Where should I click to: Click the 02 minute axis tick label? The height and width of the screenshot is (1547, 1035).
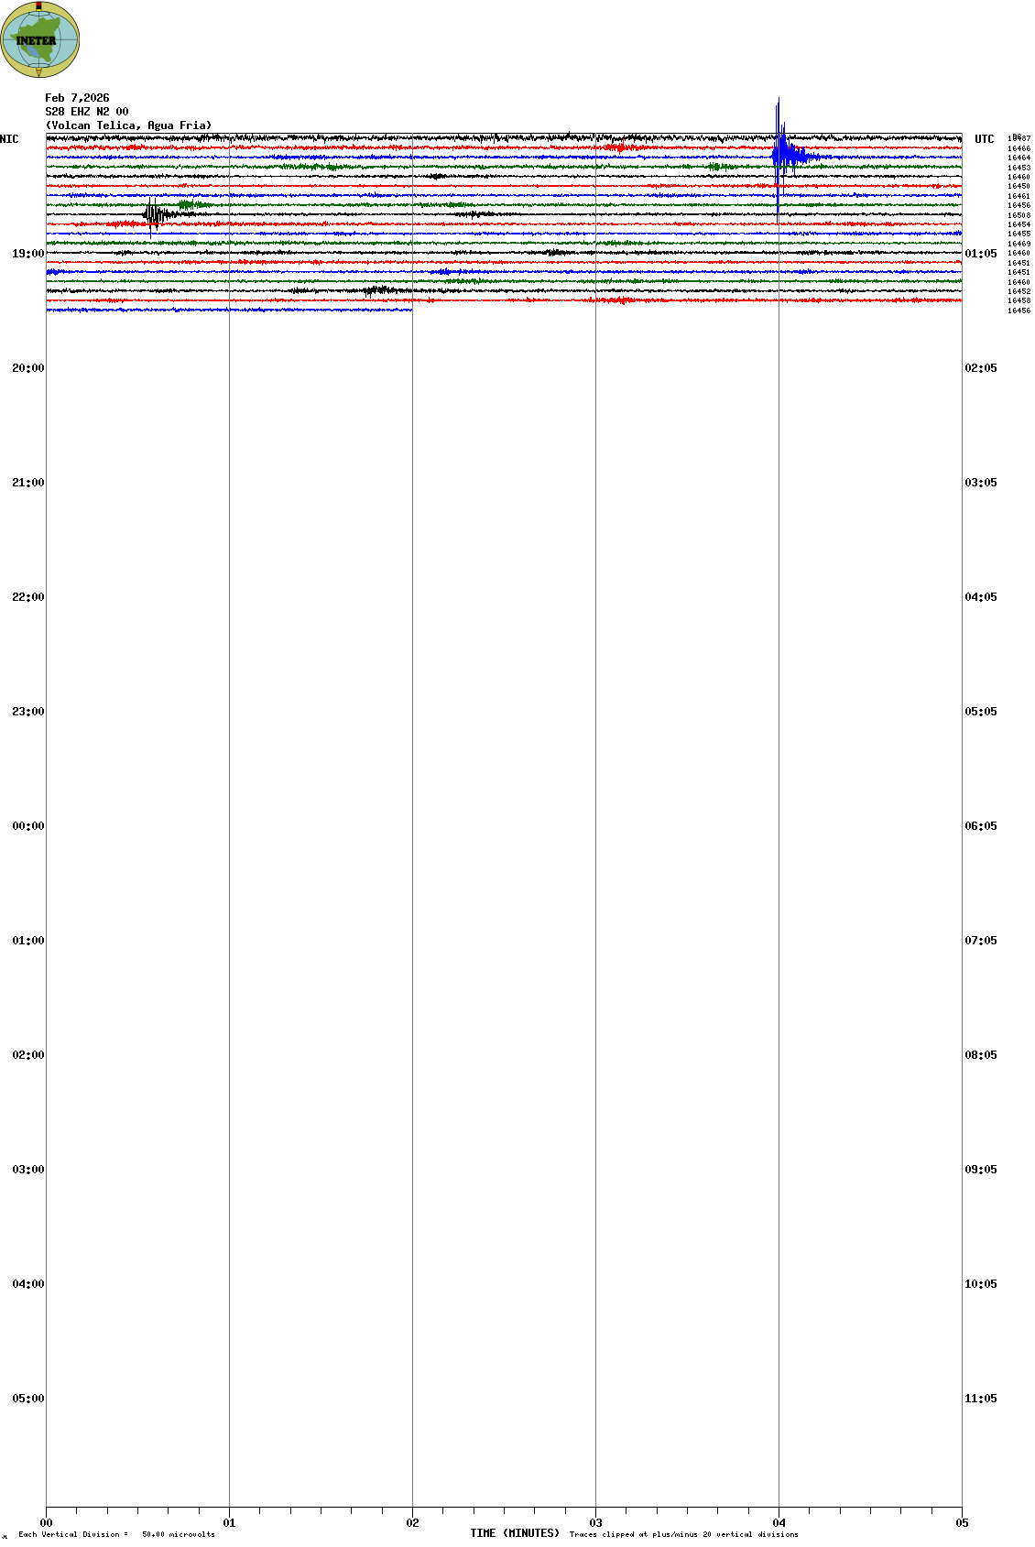click(x=412, y=1523)
